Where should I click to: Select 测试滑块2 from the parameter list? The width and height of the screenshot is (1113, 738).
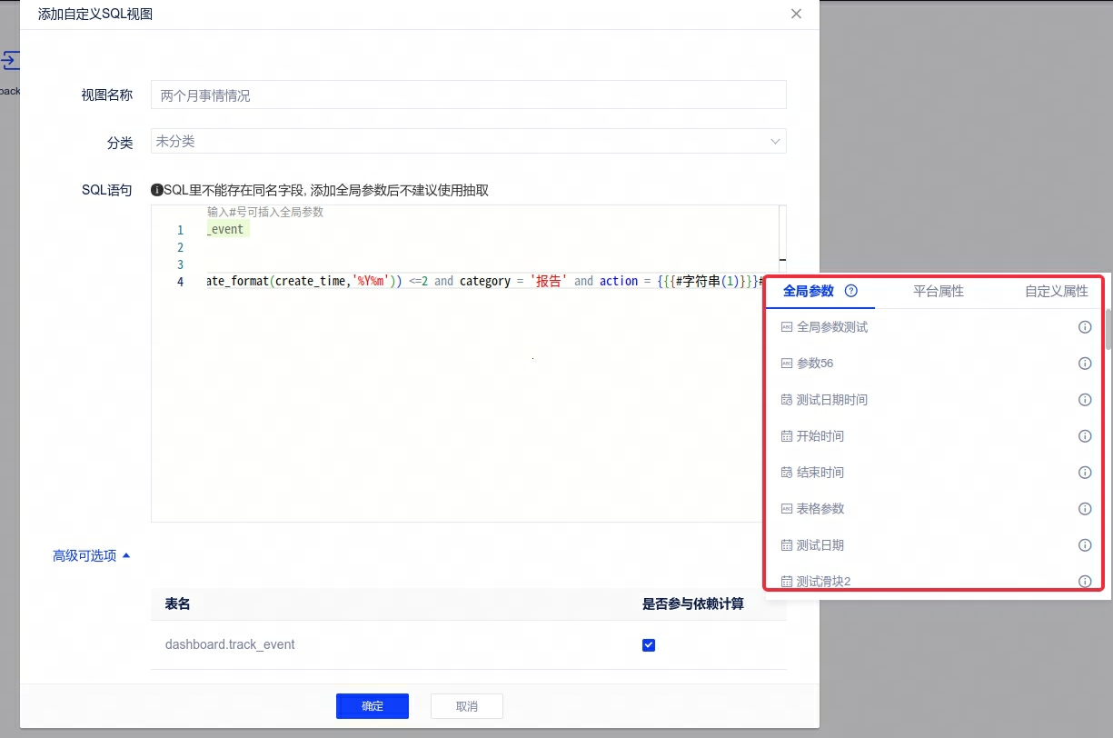tap(823, 582)
